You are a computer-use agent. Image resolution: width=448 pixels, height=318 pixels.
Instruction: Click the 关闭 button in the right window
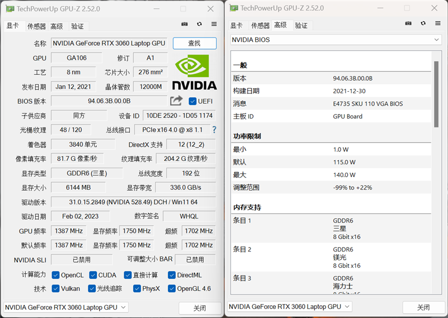[x=424, y=307]
